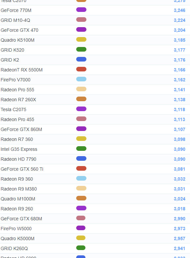Click score value 3,166
The height and width of the screenshot is (258, 190).
[x=179, y=70]
